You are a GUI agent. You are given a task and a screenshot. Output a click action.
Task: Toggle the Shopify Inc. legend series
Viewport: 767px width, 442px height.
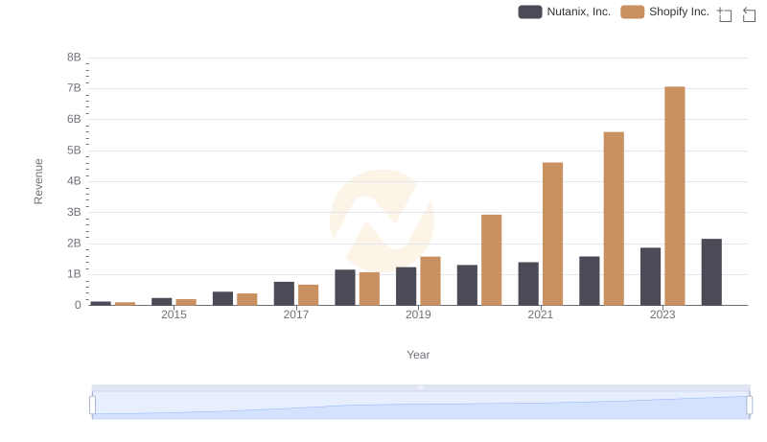(x=664, y=12)
